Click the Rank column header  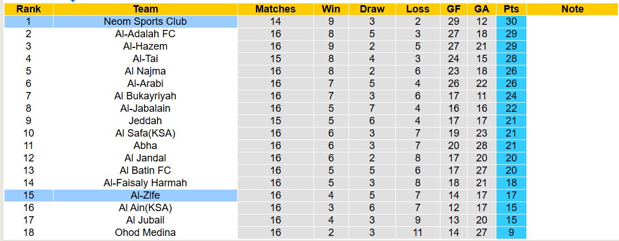pos(28,9)
